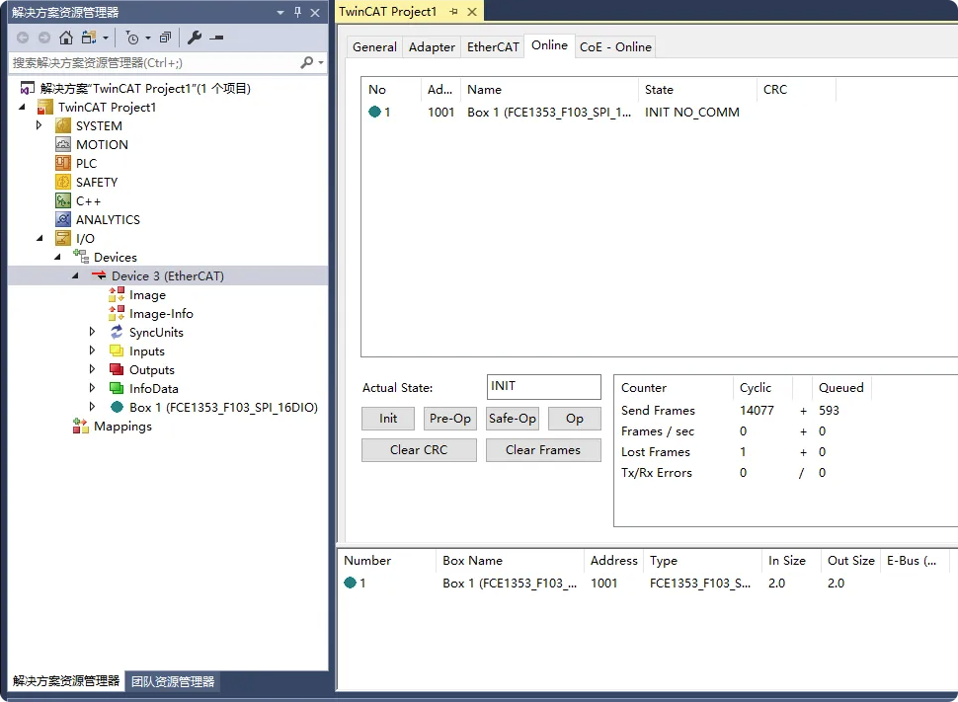The image size is (958, 702).
Task: Click the Back navigation arrow in Solution Explorer
Action: [23, 38]
